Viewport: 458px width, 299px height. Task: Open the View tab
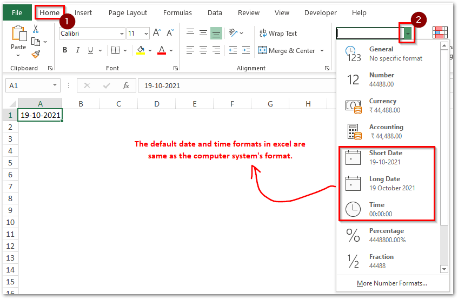(282, 12)
